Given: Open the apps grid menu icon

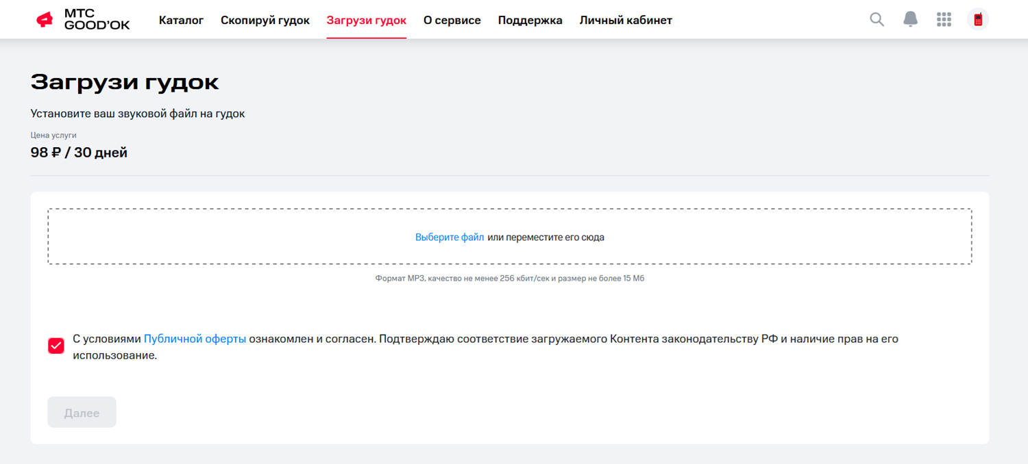Looking at the screenshot, I should 944,19.
